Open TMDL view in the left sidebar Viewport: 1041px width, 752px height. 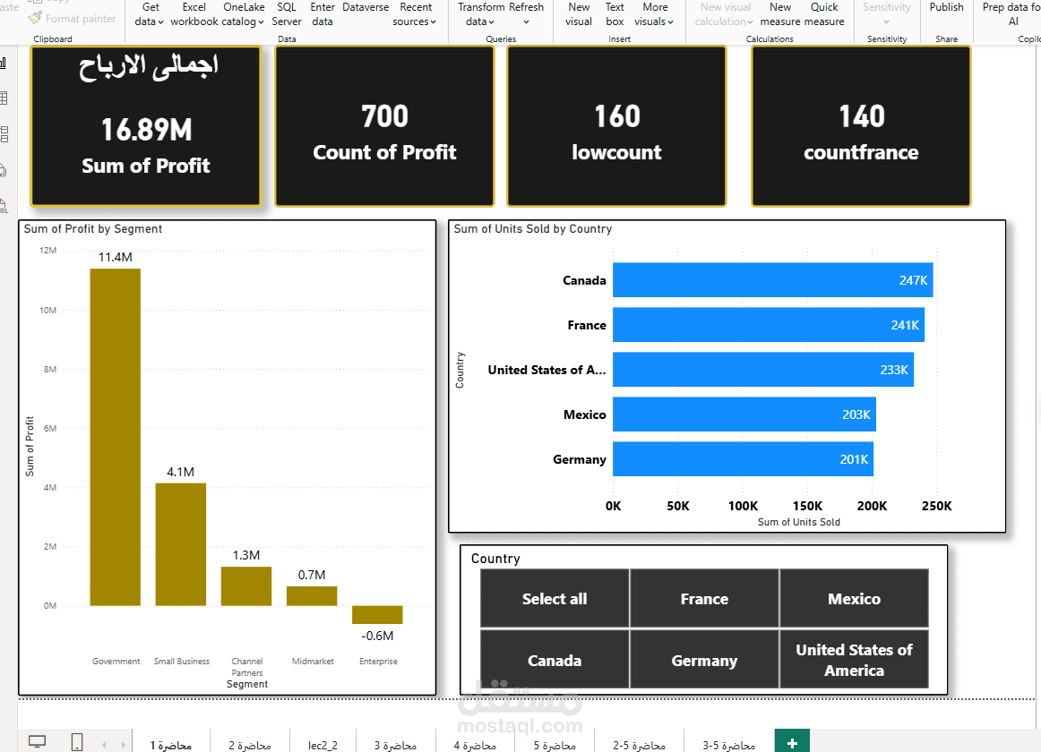coord(4,206)
